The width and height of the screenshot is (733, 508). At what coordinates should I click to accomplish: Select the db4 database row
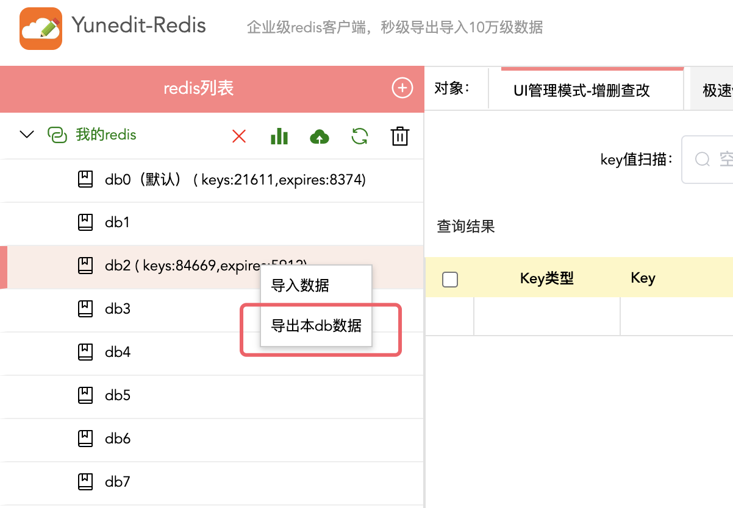tap(212, 353)
